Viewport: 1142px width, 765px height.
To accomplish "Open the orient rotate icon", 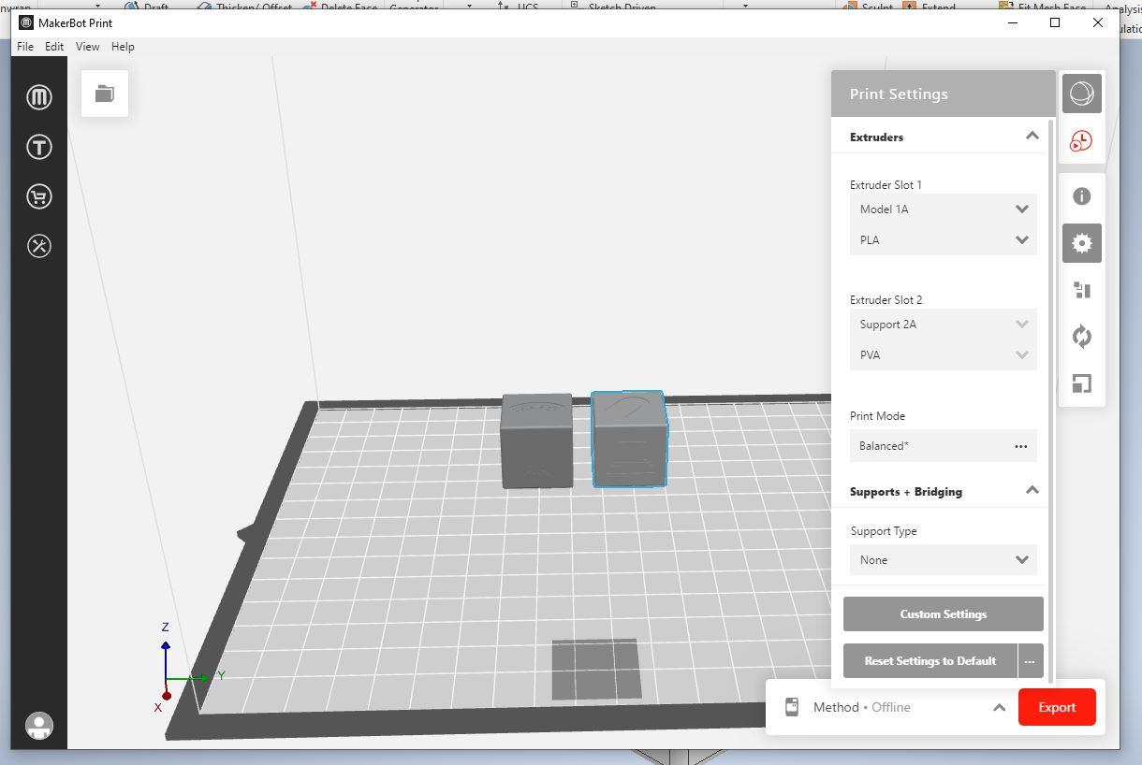I will 1081,337.
